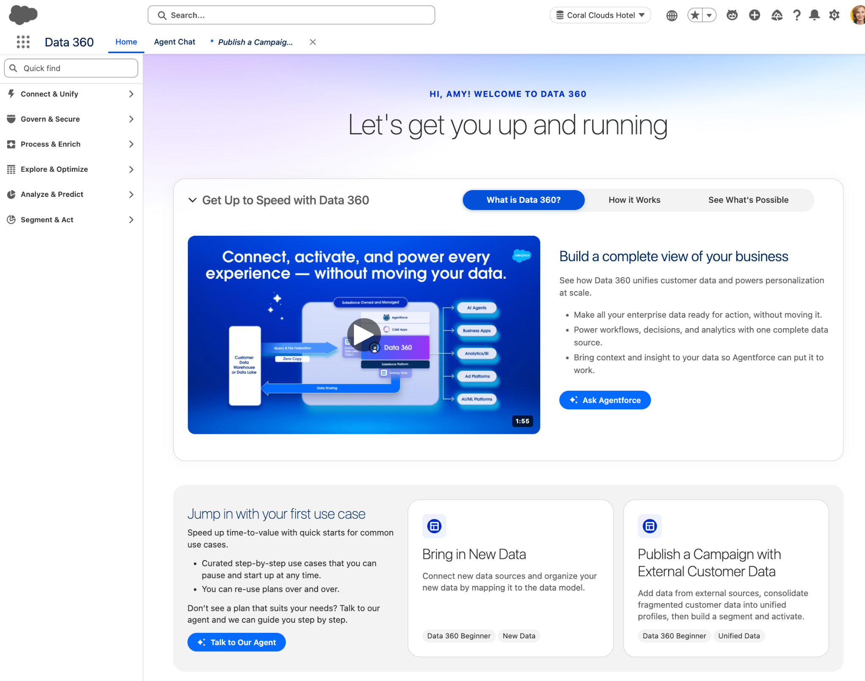Image resolution: width=865 pixels, height=681 pixels.
Task: Click the Data 360 app name
Action: click(69, 42)
